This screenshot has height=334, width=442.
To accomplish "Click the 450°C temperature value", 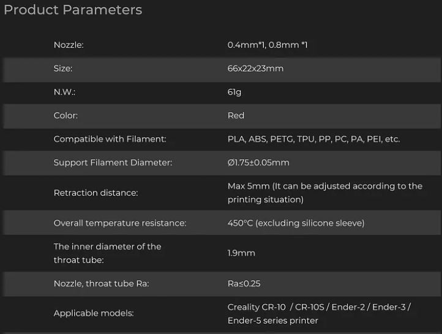I will coord(296,223).
